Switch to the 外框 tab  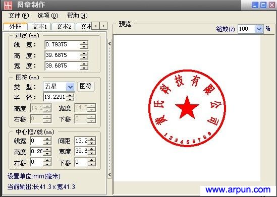click(15, 27)
